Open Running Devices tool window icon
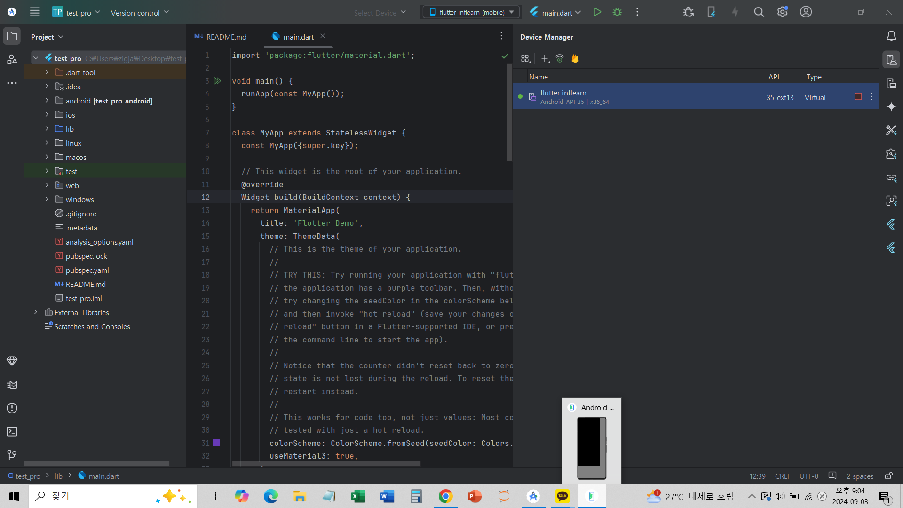903x508 pixels. pos(891,83)
